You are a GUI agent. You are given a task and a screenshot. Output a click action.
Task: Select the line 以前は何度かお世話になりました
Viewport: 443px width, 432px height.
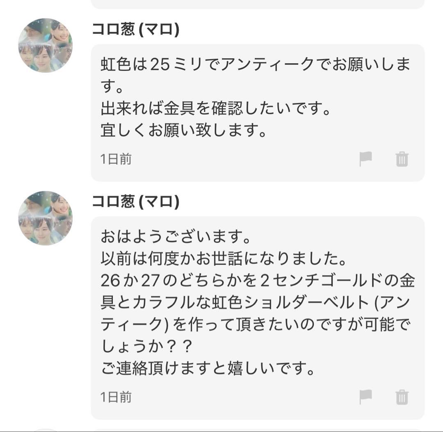(223, 258)
